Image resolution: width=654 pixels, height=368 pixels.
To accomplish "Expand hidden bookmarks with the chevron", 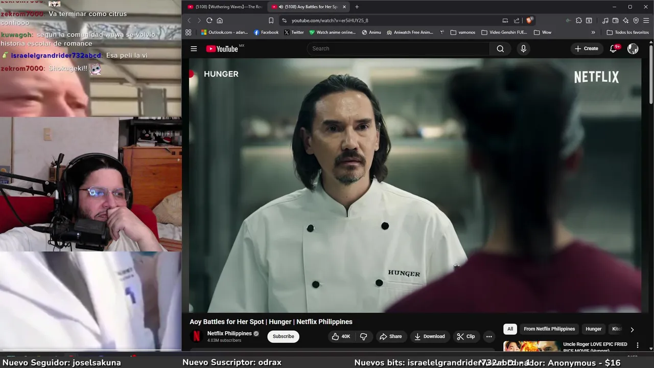I will click(x=593, y=32).
